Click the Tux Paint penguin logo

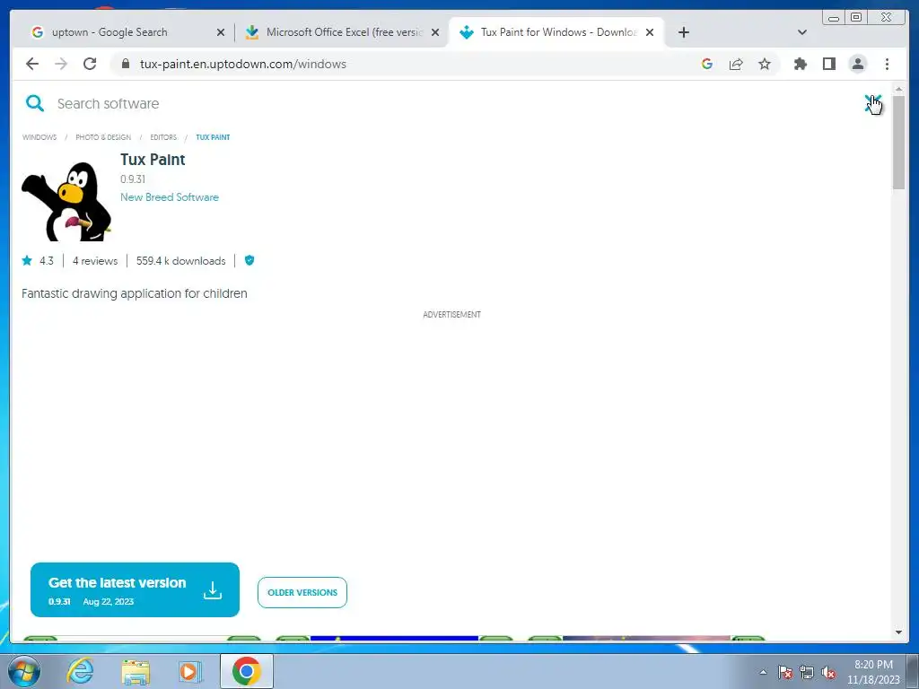click(x=66, y=202)
